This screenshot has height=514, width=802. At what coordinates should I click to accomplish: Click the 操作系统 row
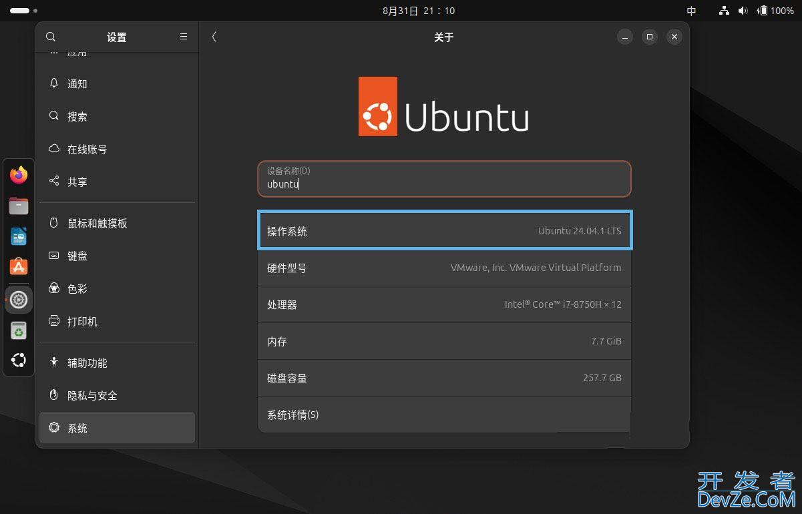[x=444, y=231]
